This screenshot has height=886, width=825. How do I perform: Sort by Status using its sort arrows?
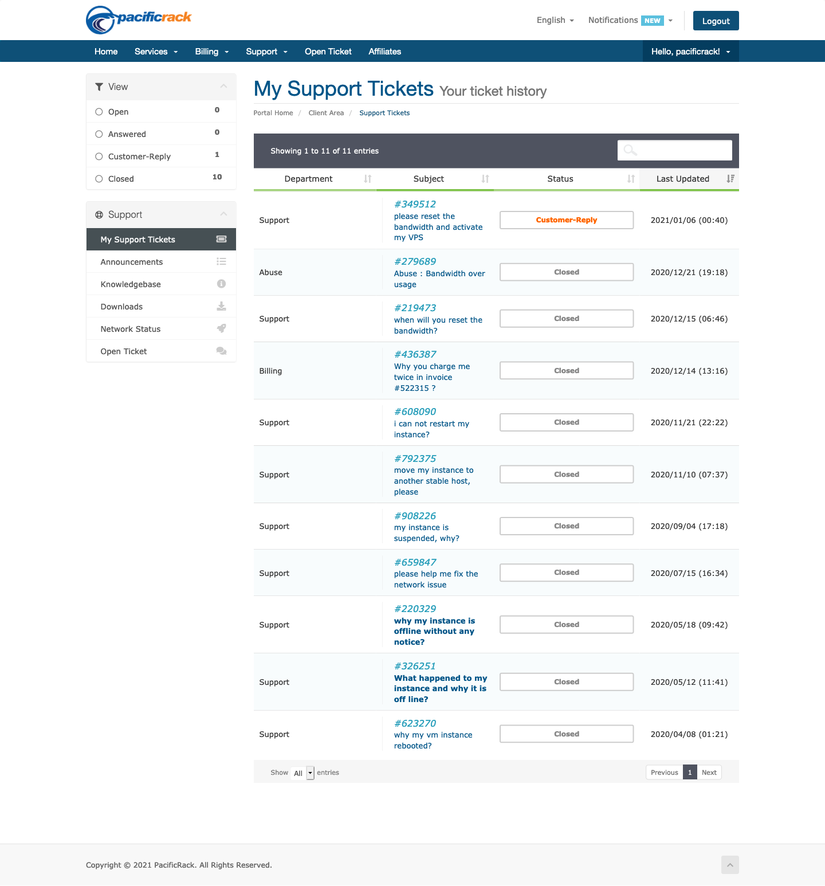pyautogui.click(x=631, y=179)
